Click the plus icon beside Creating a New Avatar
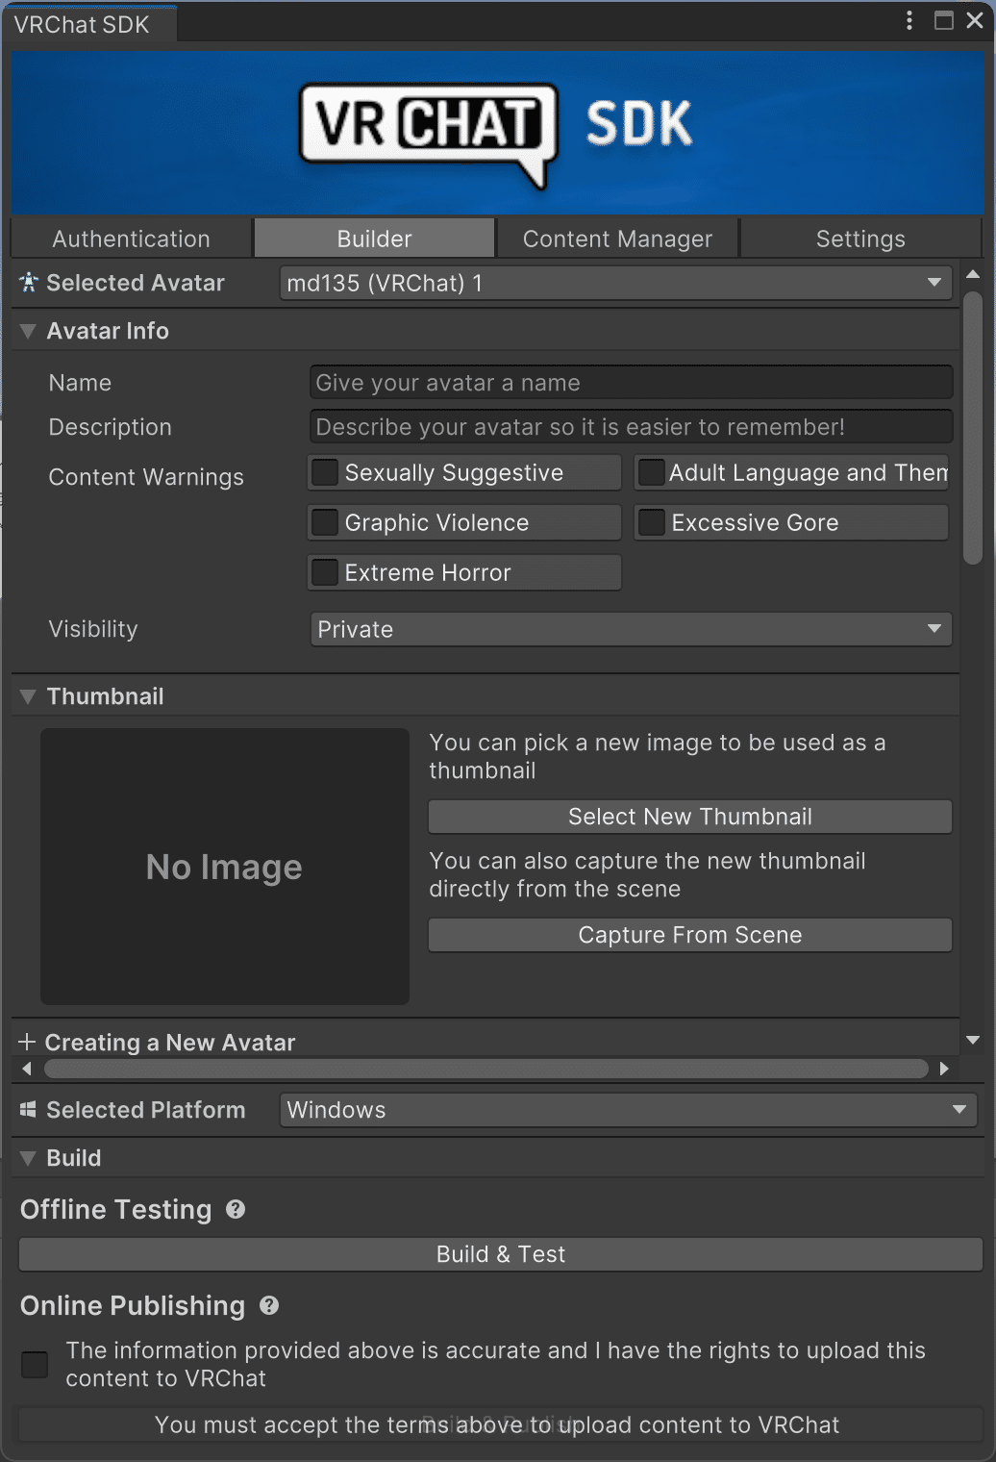The image size is (996, 1462). coord(27,1043)
